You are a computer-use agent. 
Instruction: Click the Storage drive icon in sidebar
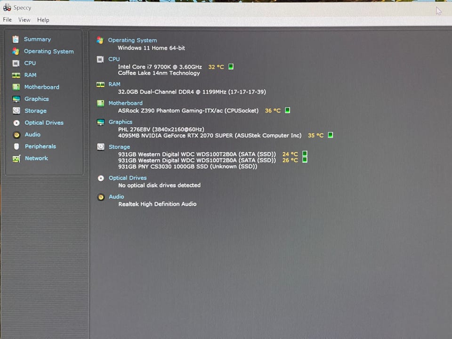pyautogui.click(x=16, y=111)
